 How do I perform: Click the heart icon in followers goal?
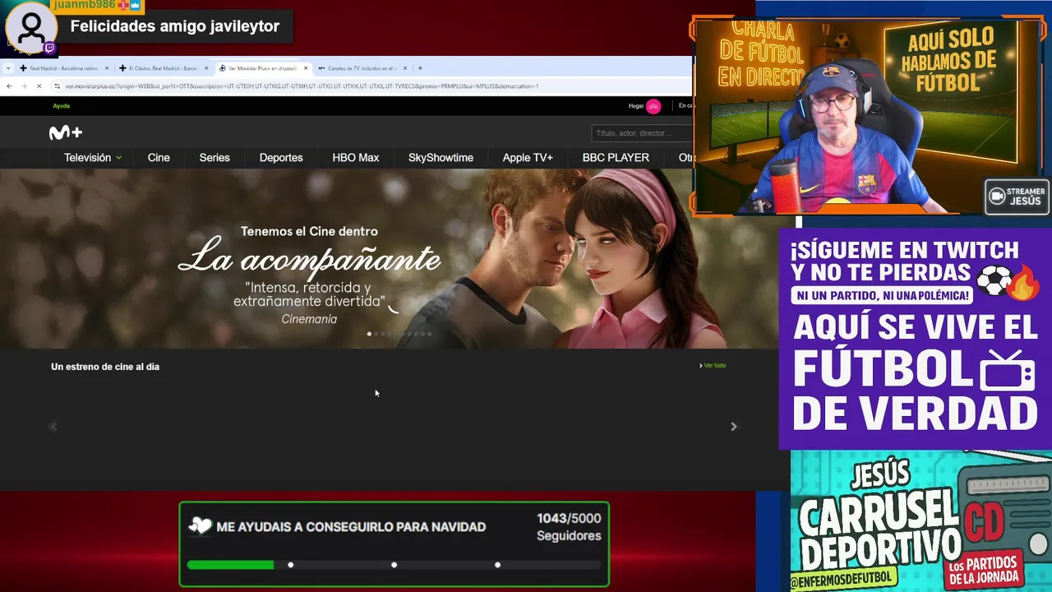[x=200, y=526]
